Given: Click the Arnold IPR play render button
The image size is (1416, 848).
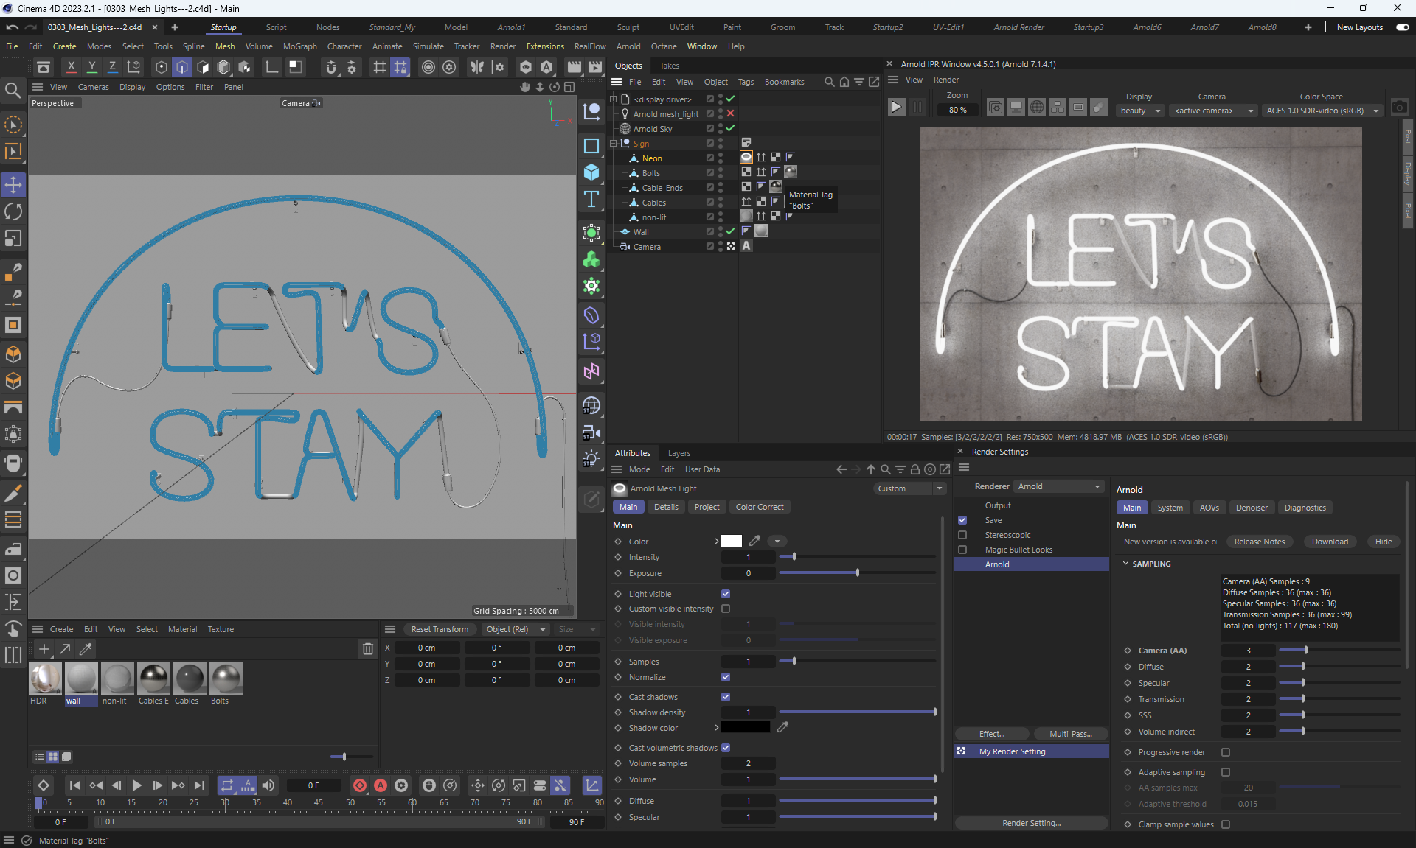Looking at the screenshot, I should 896,107.
